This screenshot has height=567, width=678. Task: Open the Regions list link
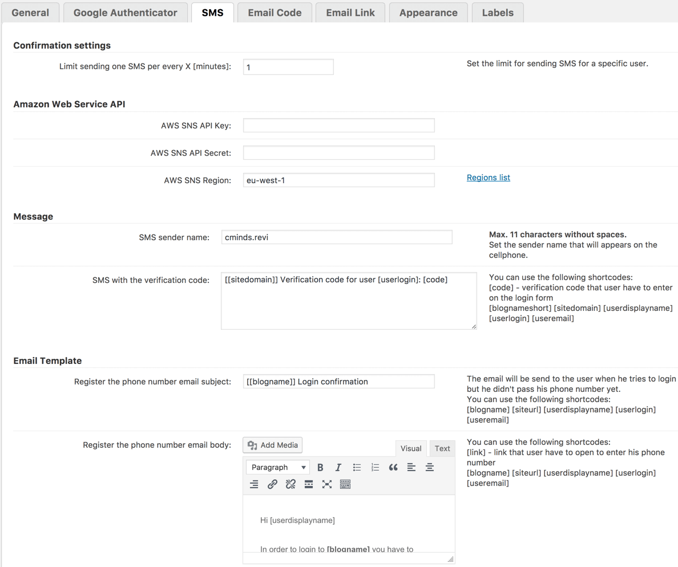pyautogui.click(x=489, y=177)
